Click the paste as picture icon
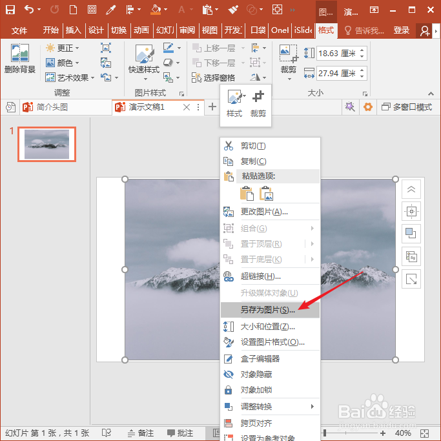The image size is (441, 441). 266,193
